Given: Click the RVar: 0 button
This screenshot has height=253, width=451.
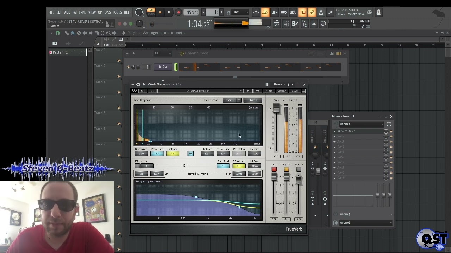Looking at the screenshot, I should pos(253,100).
